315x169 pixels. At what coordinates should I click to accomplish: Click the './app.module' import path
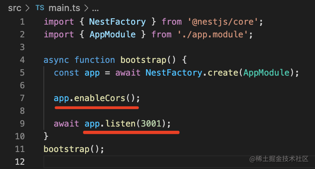(212, 34)
